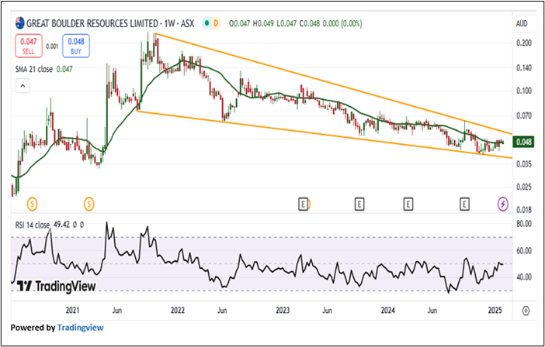This screenshot has height=347, width=545.
Task: Open the E earnings marker after Jun 2024
Action: [x=464, y=204]
